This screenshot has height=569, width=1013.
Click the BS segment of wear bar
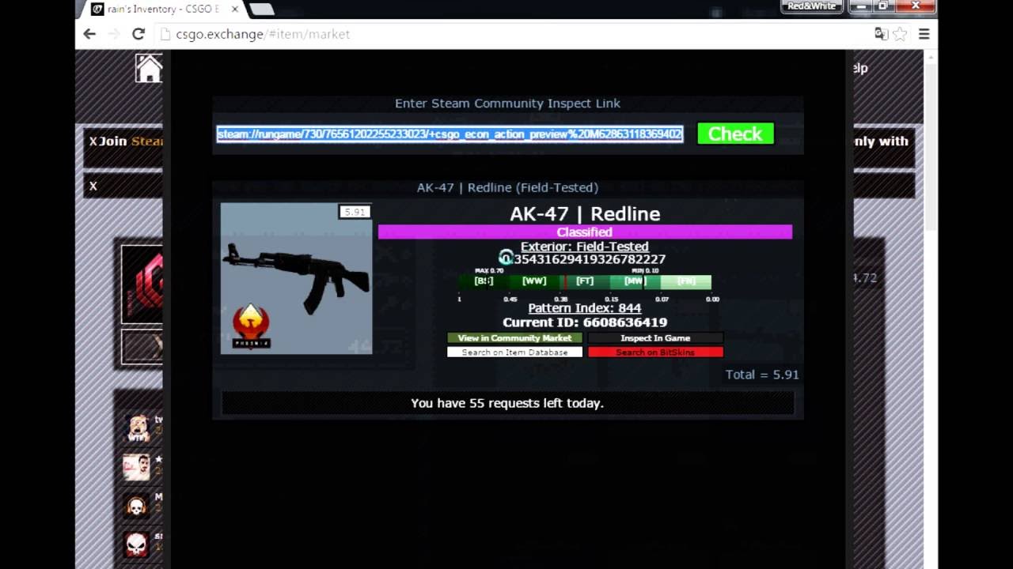point(484,281)
